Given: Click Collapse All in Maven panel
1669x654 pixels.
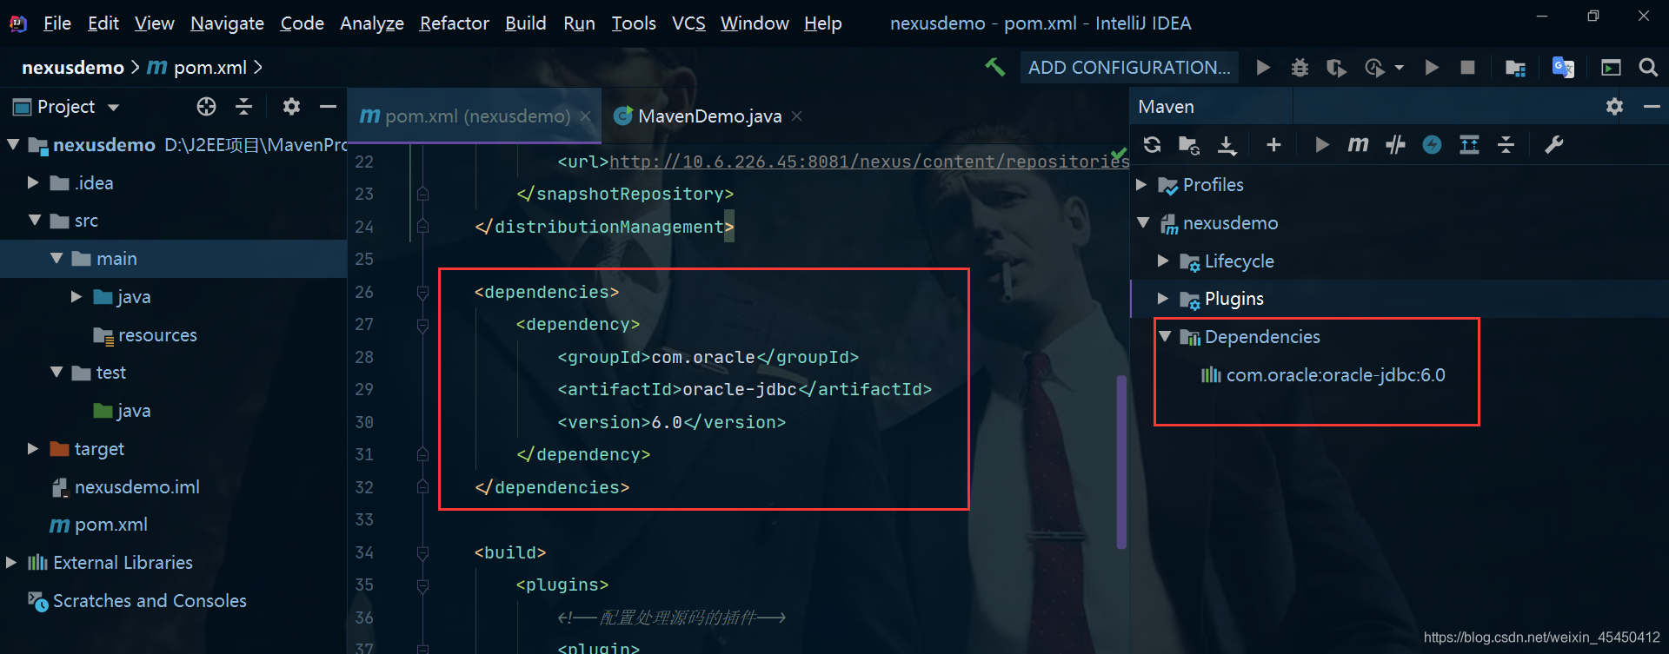Looking at the screenshot, I should pyautogui.click(x=1506, y=145).
